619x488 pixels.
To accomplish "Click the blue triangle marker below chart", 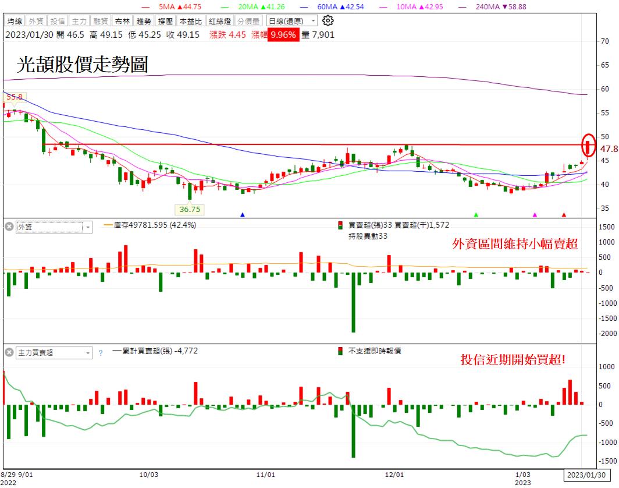I will click(x=243, y=215).
